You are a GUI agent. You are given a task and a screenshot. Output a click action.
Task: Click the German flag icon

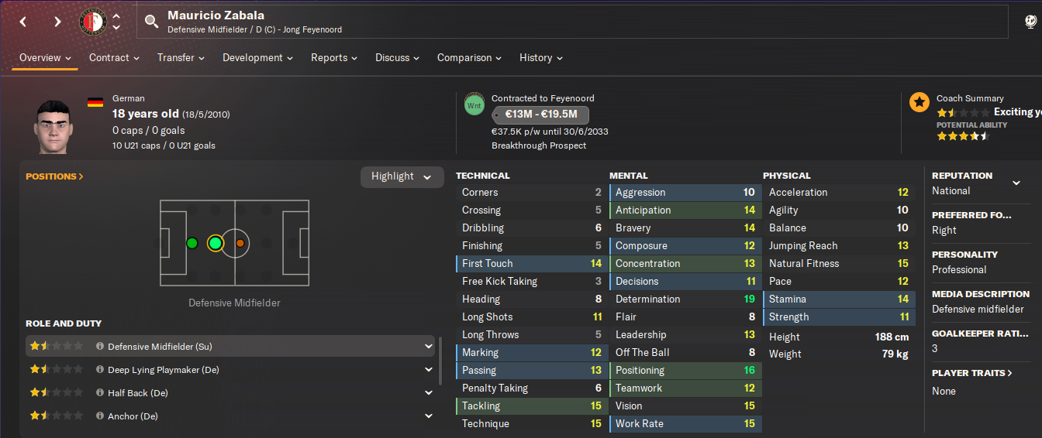click(95, 101)
